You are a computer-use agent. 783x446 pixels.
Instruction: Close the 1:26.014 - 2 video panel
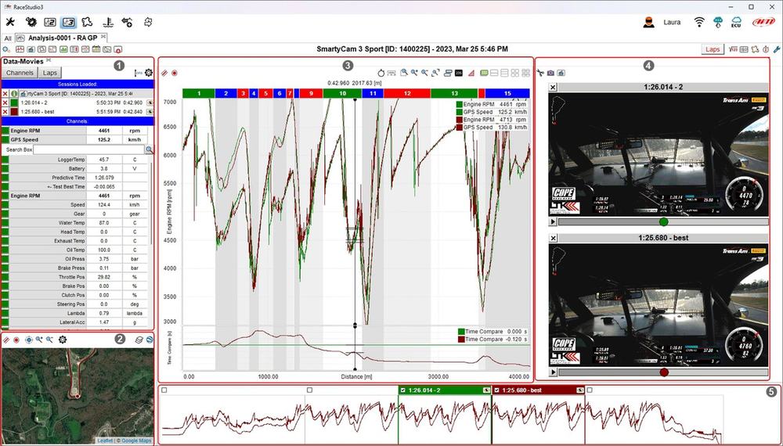(553, 88)
